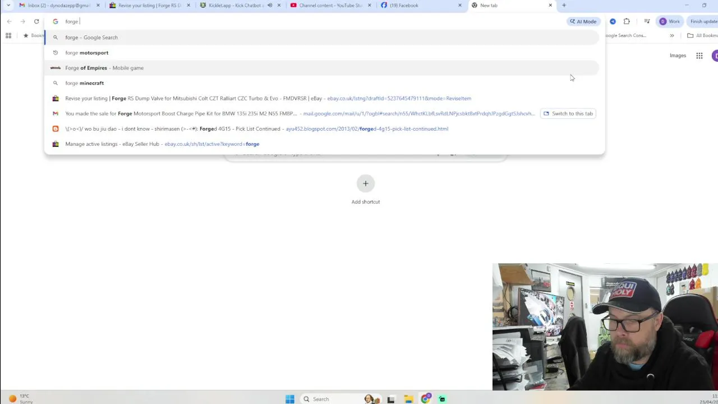Close the Gmail Inbox tab
The width and height of the screenshot is (718, 404).
[98, 6]
